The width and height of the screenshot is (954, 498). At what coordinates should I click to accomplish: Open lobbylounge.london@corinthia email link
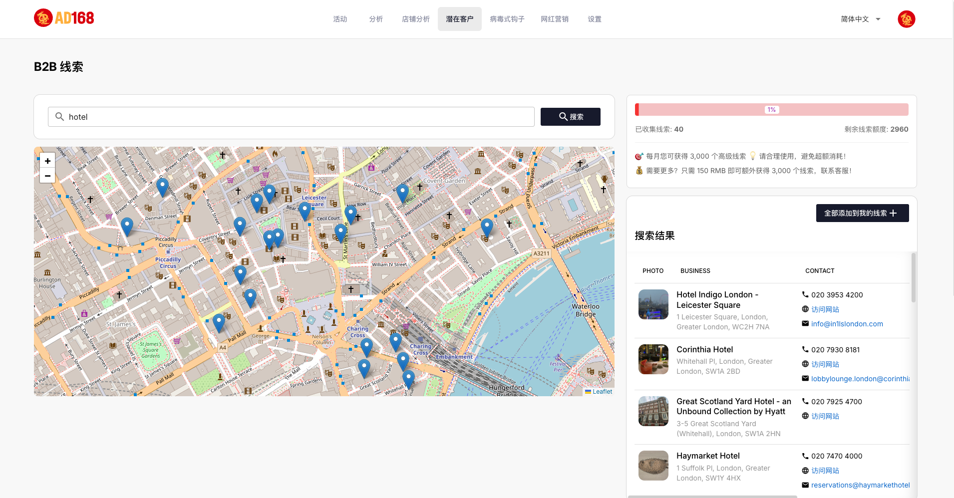(860, 379)
